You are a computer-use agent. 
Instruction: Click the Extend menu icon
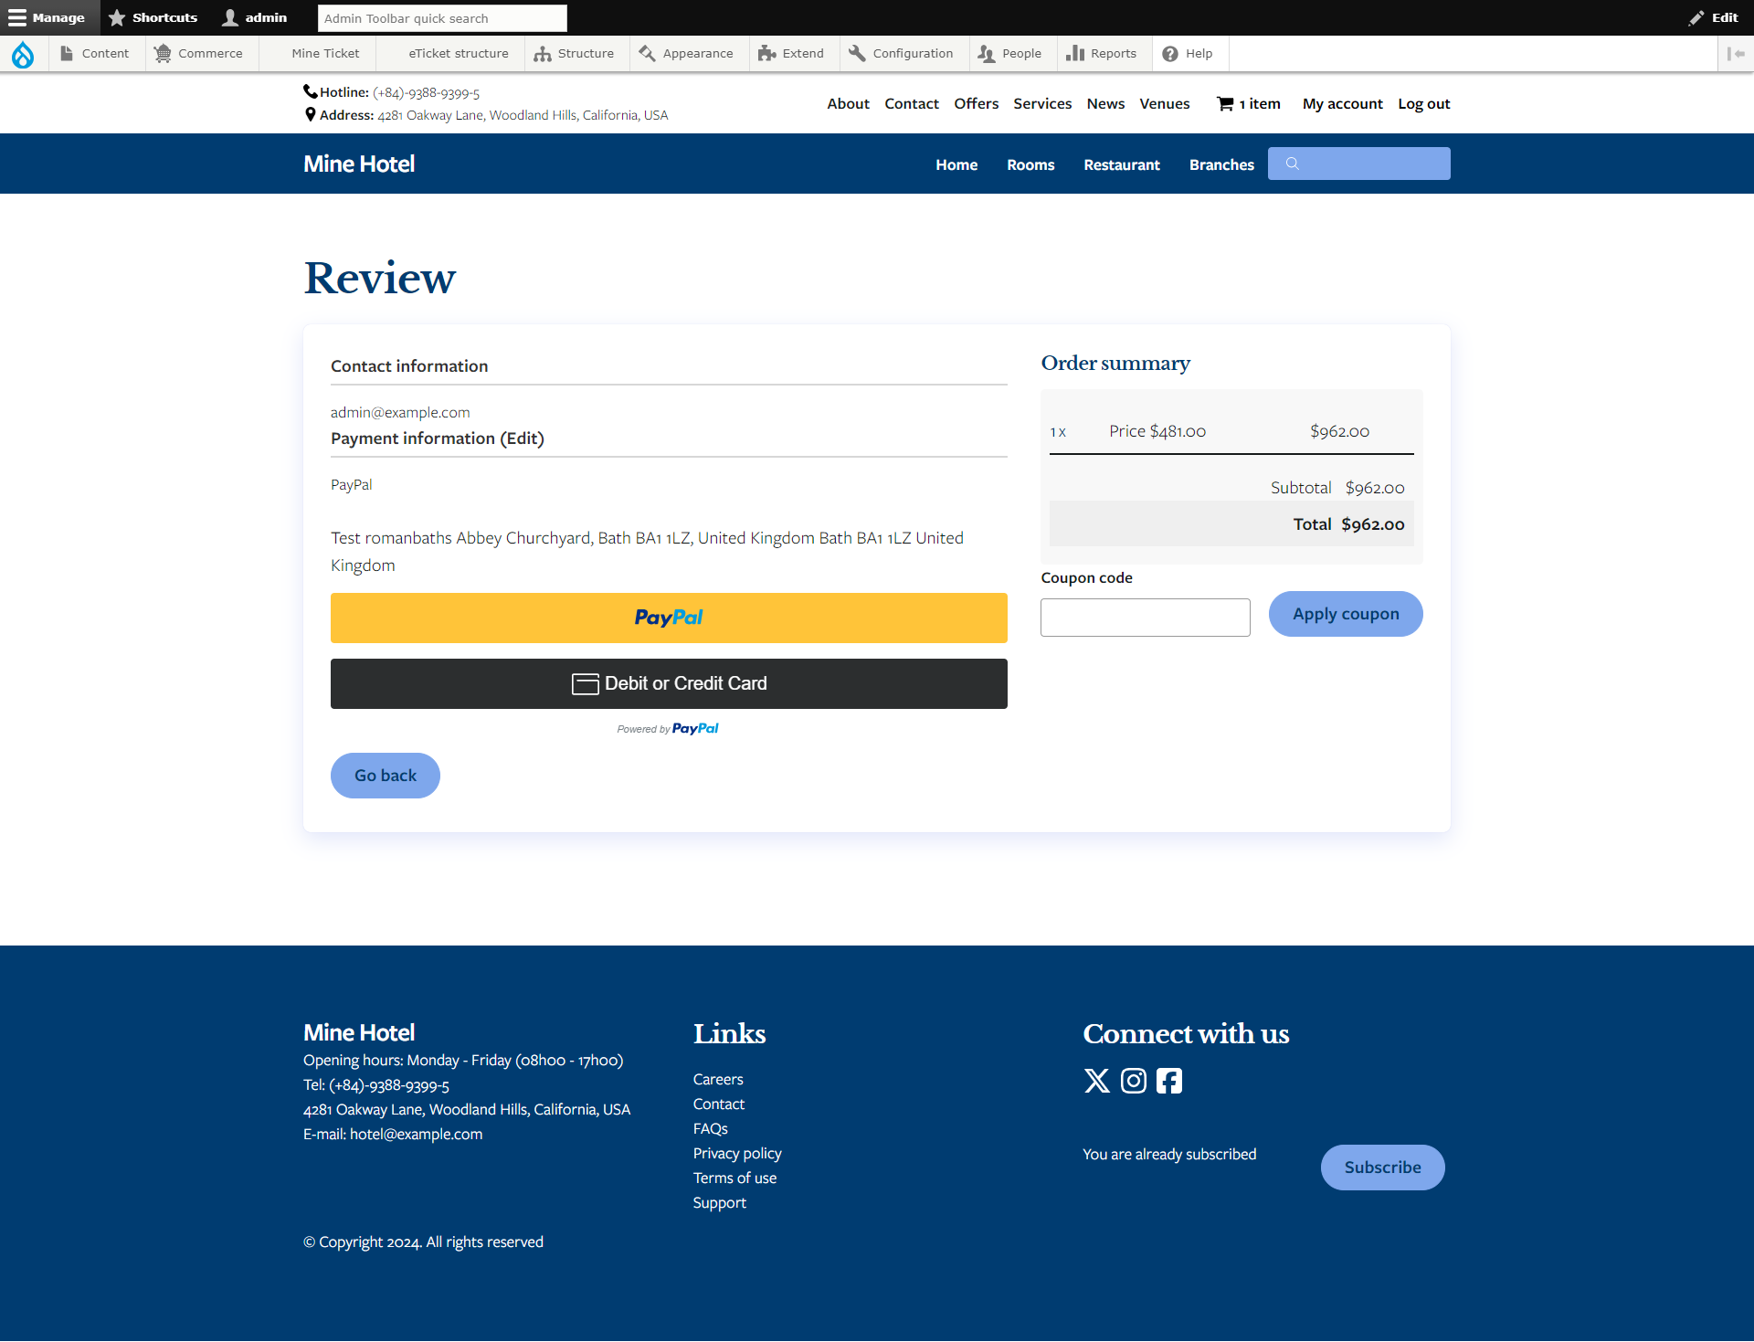(766, 54)
